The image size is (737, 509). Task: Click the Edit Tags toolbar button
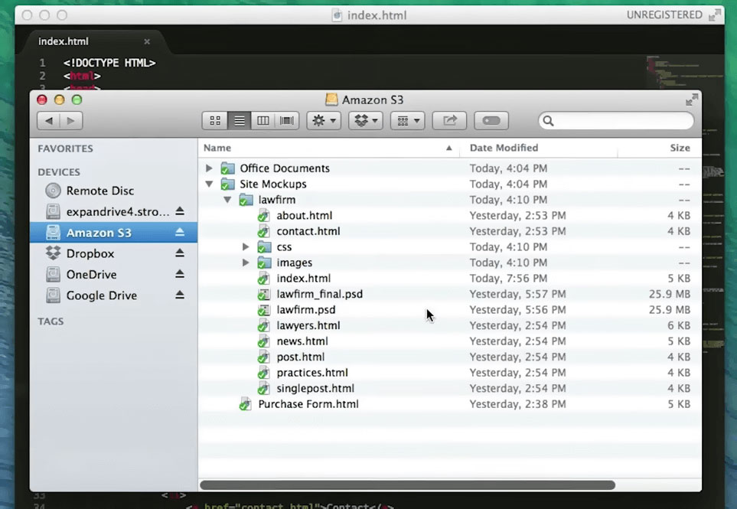(491, 121)
